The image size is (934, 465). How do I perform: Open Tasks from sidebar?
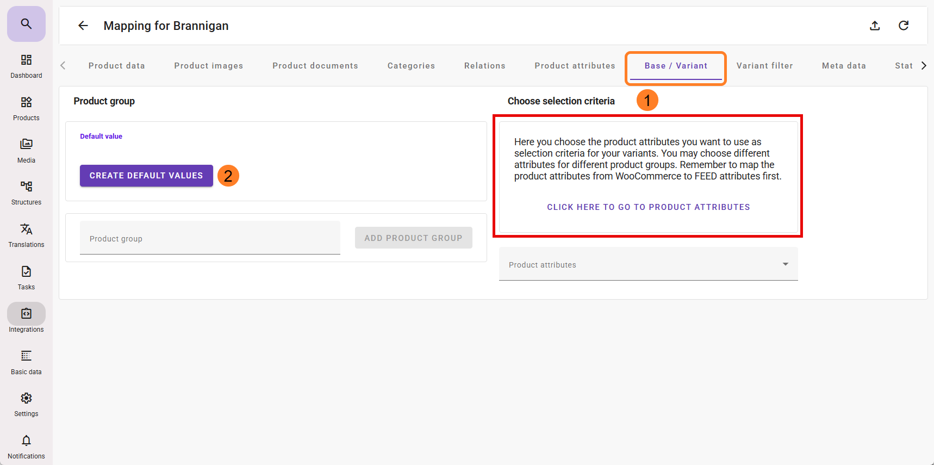[26, 277]
